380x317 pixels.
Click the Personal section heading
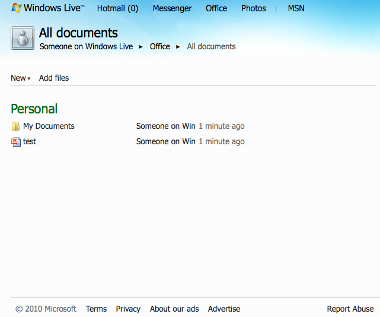34,109
